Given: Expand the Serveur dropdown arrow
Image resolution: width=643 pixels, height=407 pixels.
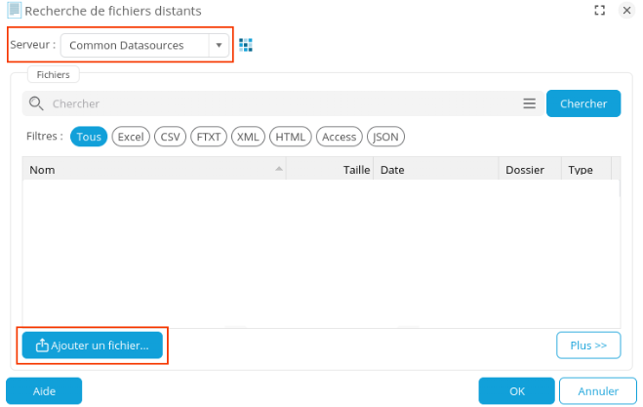Looking at the screenshot, I should coord(220,46).
